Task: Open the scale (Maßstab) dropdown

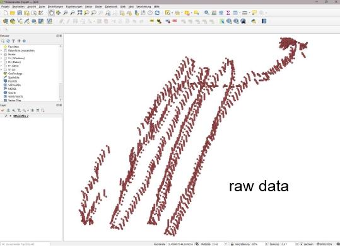Action: tap(226, 244)
